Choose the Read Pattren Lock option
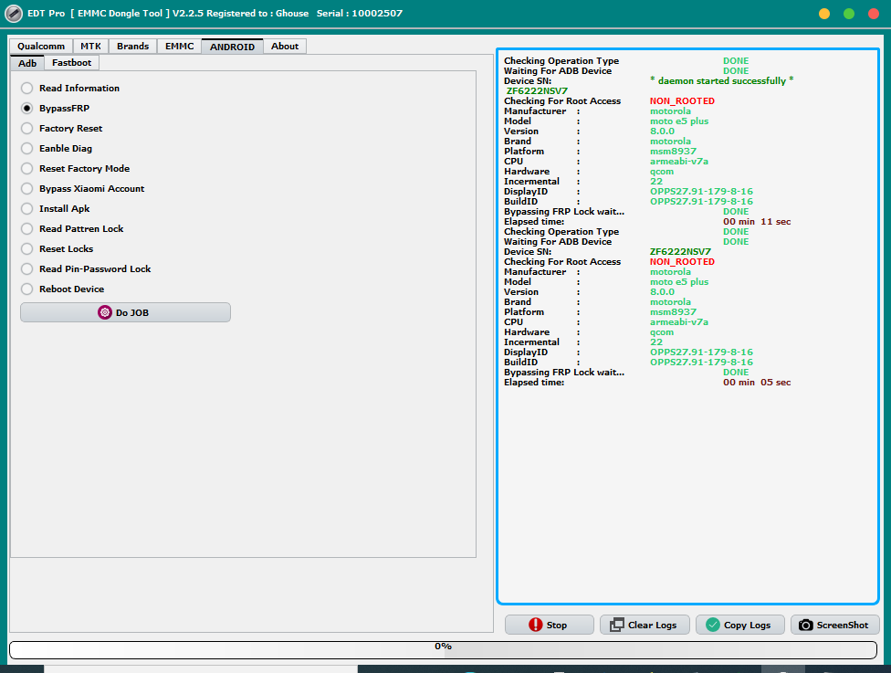The width and height of the screenshot is (891, 673). (27, 229)
